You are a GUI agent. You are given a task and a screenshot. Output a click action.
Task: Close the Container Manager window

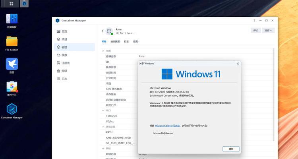click(x=273, y=21)
